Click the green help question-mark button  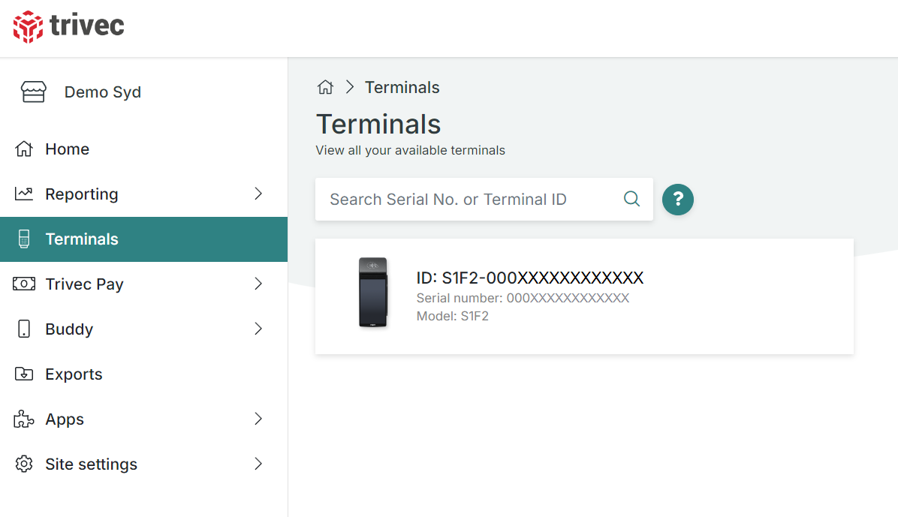pyautogui.click(x=677, y=199)
